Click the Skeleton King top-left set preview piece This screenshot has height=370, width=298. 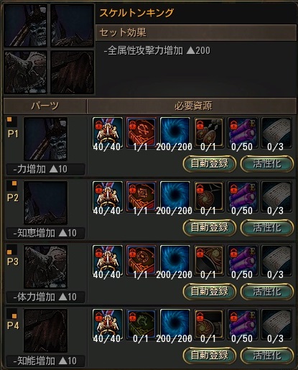pos(25,25)
